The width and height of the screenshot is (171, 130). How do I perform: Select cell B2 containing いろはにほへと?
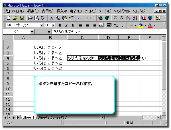[x=50, y=48]
